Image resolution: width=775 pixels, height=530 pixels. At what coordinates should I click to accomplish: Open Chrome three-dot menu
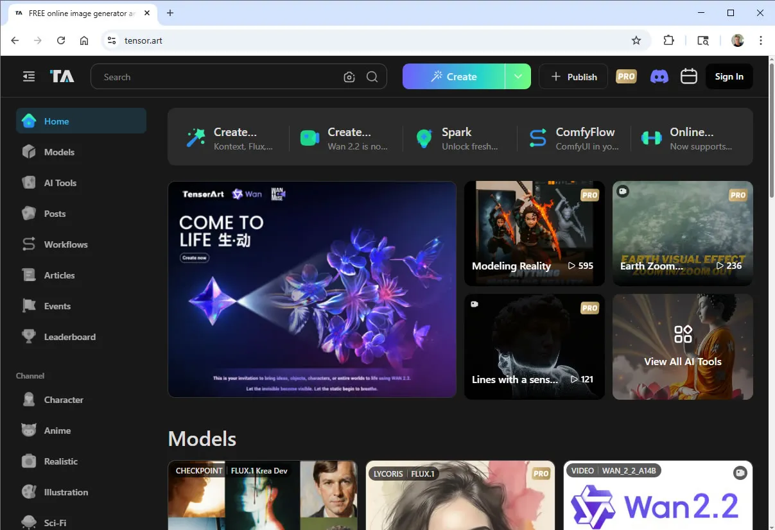pos(761,40)
